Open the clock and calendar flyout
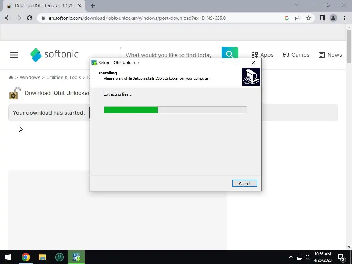 point(322,257)
